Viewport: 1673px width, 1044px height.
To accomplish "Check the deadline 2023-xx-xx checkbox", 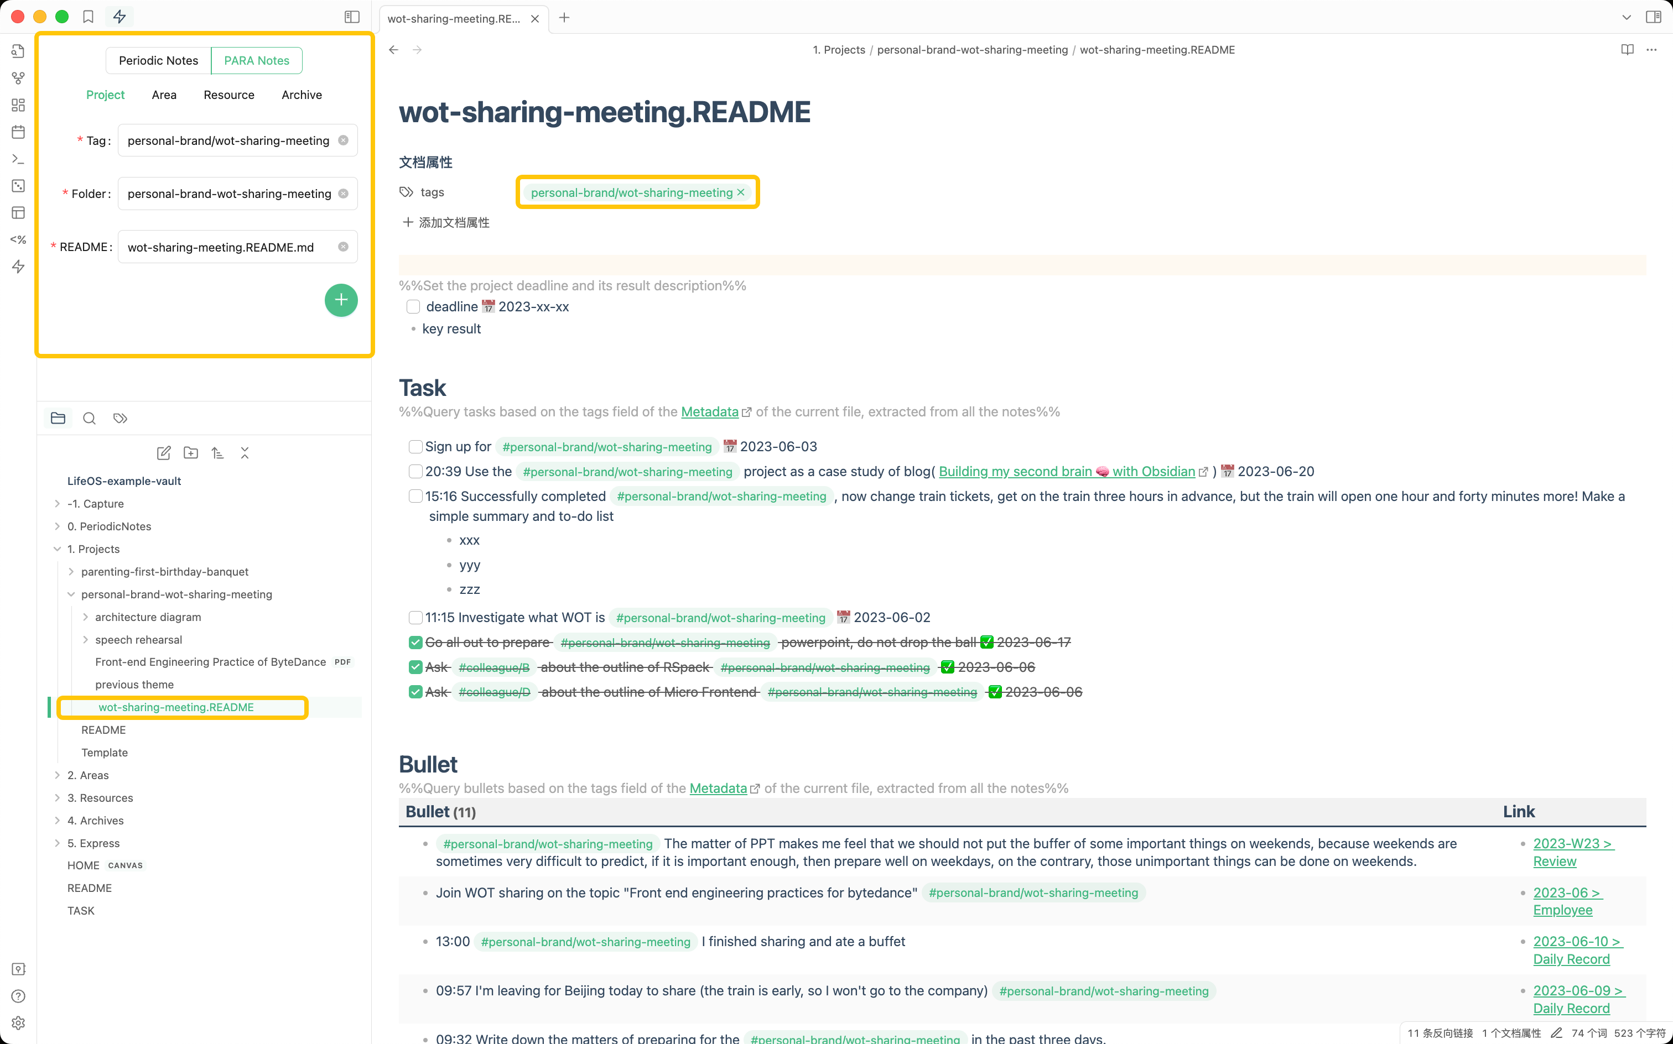I will (413, 306).
